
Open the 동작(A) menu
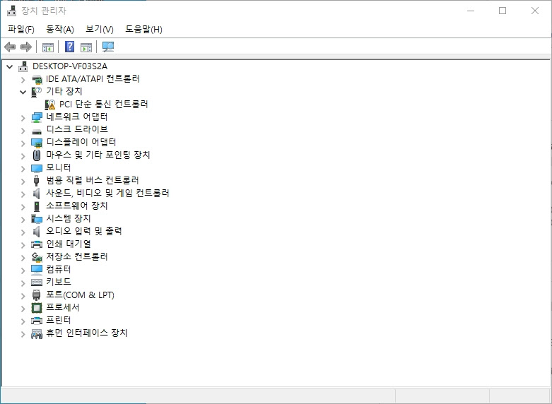coord(60,29)
